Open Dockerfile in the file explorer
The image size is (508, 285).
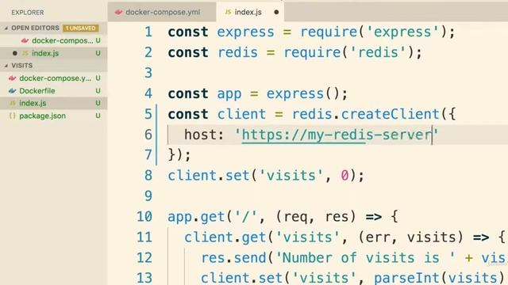(37, 91)
